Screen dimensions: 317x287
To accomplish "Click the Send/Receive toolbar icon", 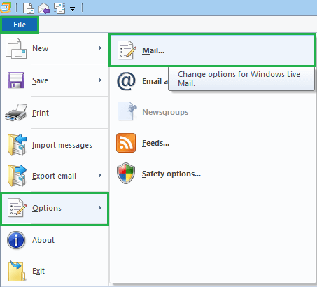I will [x=59, y=8].
